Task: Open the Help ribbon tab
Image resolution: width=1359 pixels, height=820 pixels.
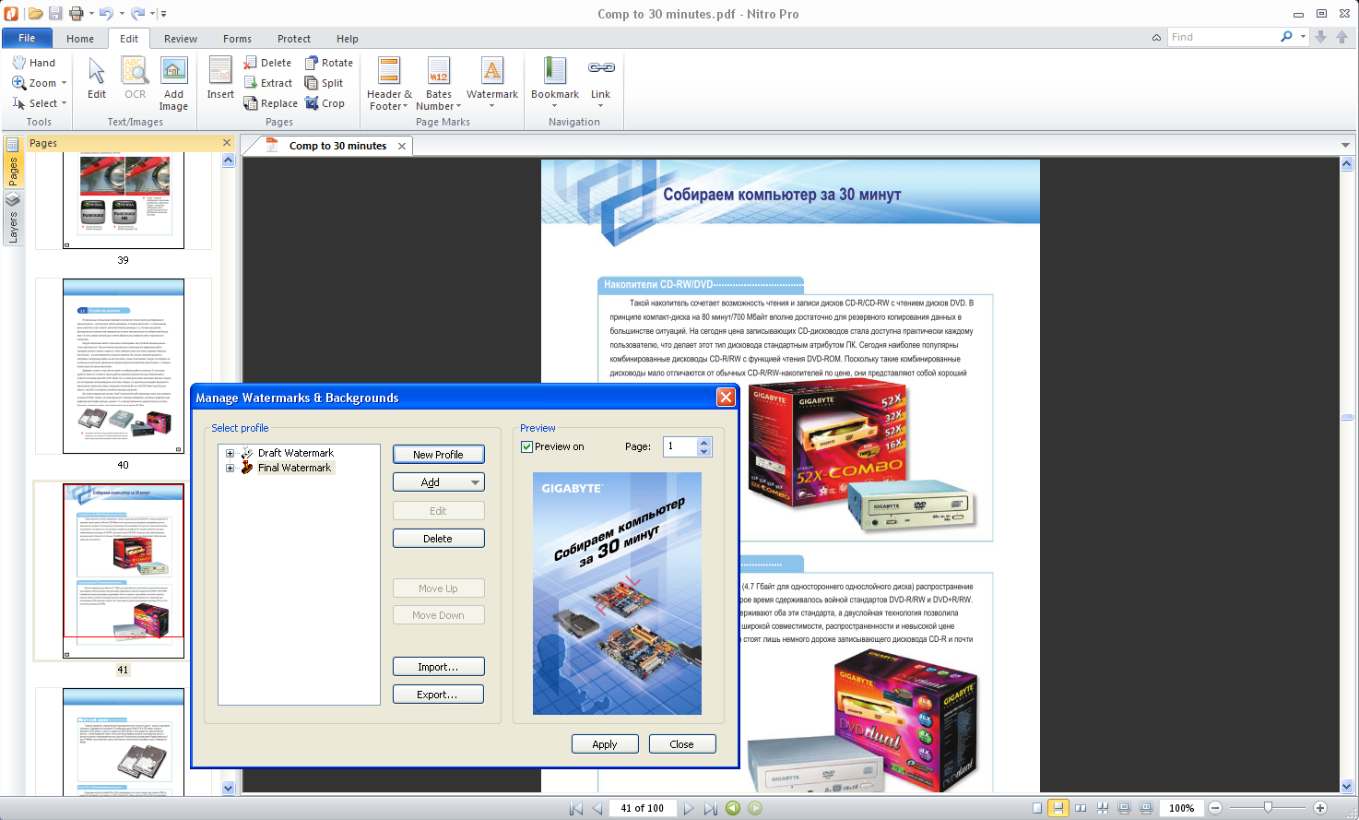Action: [348, 39]
